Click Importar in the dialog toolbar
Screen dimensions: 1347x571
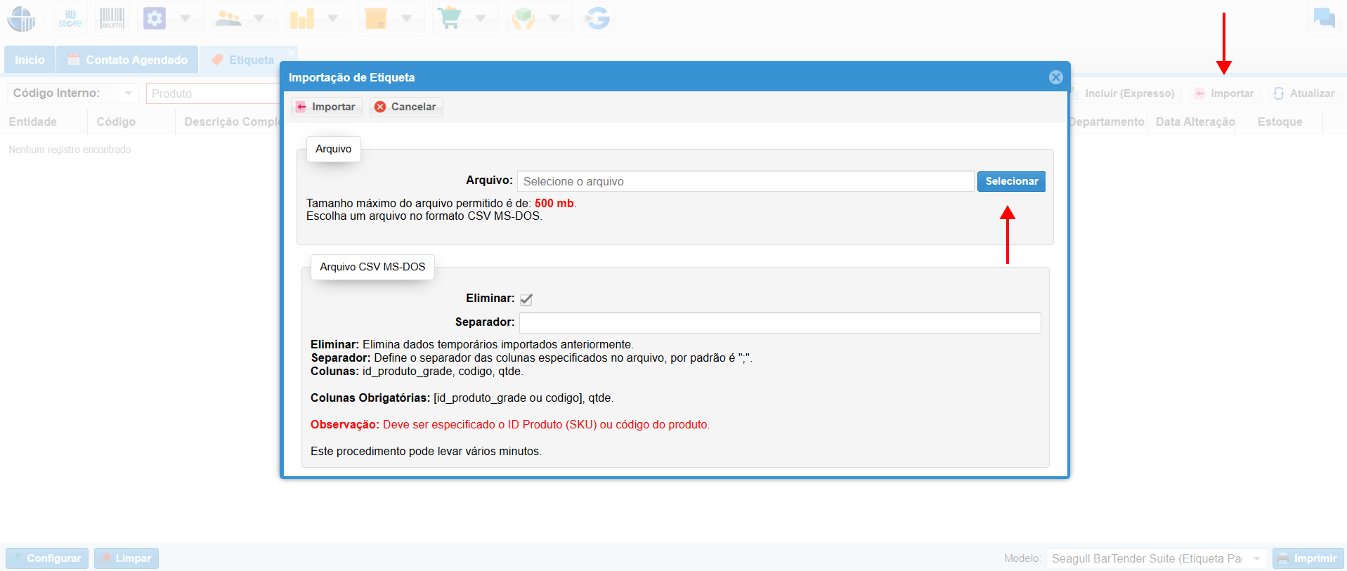click(326, 107)
